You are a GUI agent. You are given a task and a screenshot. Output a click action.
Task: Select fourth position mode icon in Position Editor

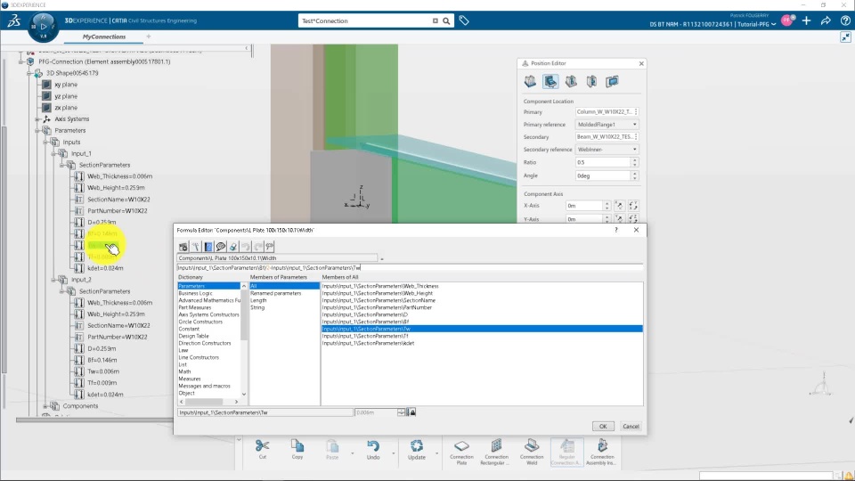point(591,82)
